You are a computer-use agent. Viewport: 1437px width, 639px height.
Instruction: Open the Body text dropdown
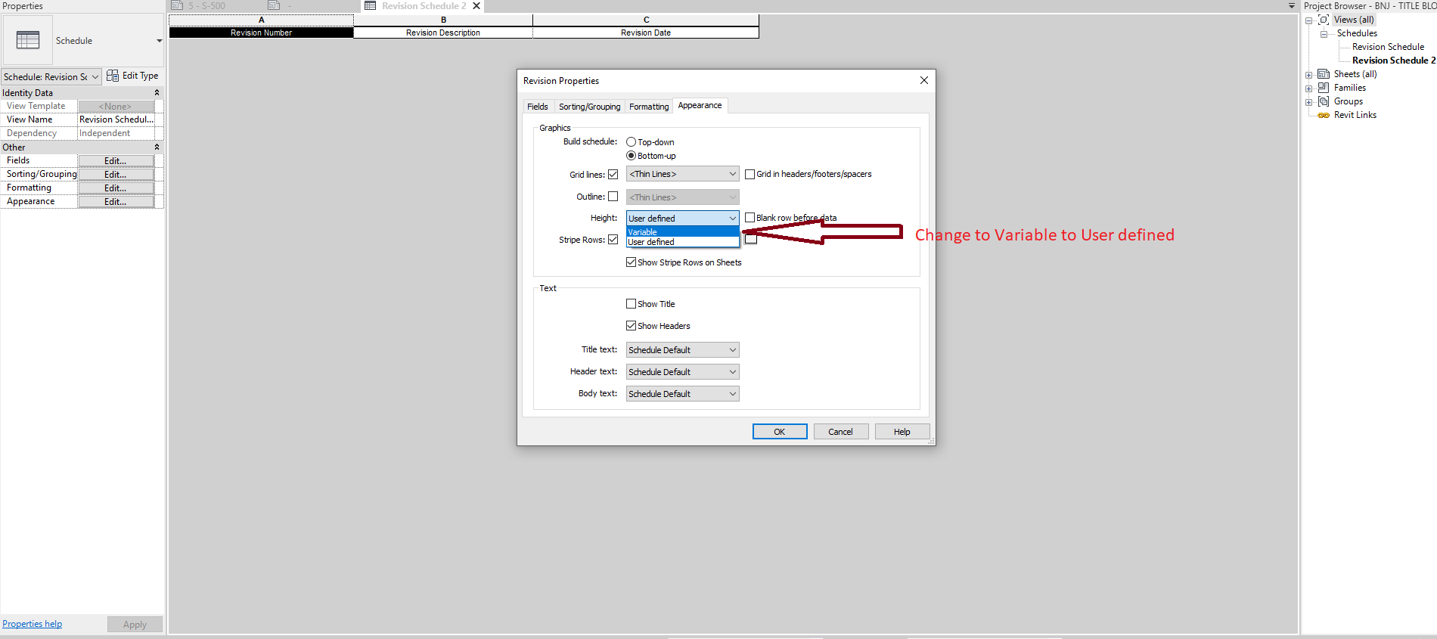(x=682, y=394)
